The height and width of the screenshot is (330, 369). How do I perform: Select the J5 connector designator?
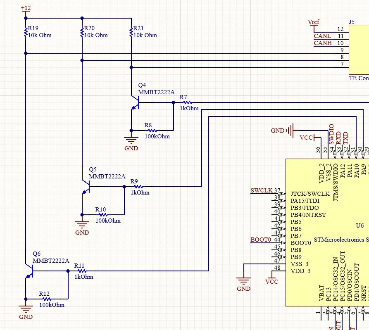(352, 22)
